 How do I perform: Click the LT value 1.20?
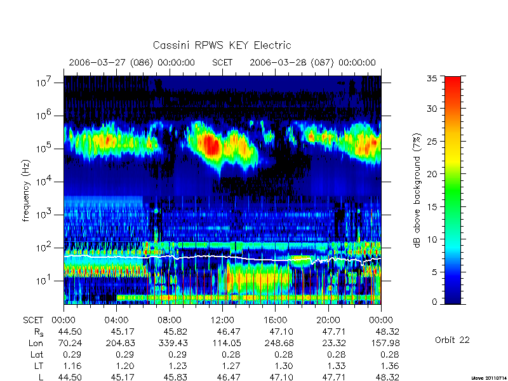pyautogui.click(x=125, y=366)
